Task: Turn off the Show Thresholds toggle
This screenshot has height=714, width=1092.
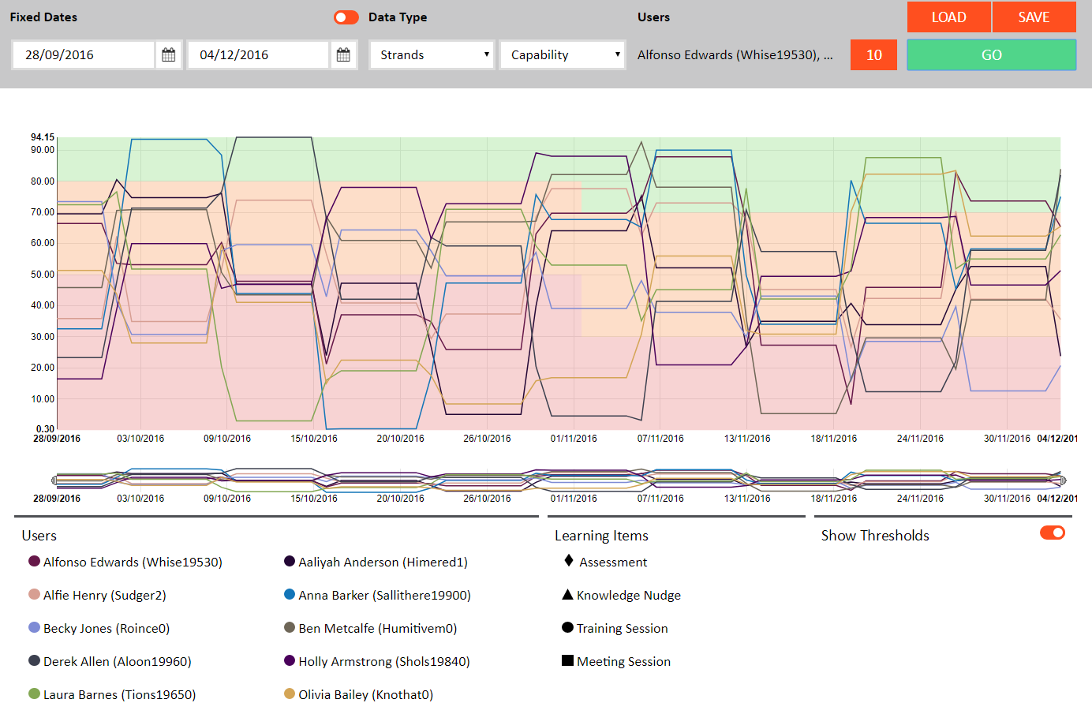Action: [1052, 533]
